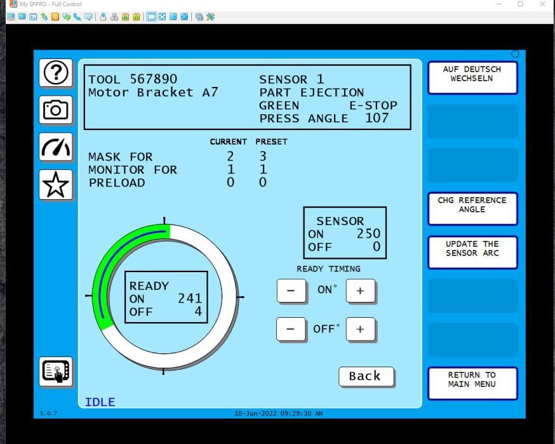
Task: Click the SENSOR 1 header text
Action: pyautogui.click(x=291, y=79)
